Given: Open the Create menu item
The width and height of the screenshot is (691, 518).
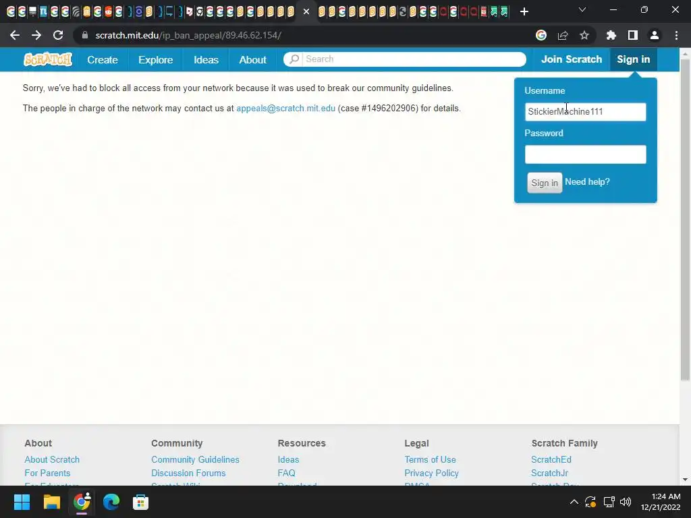Looking at the screenshot, I should tap(103, 59).
